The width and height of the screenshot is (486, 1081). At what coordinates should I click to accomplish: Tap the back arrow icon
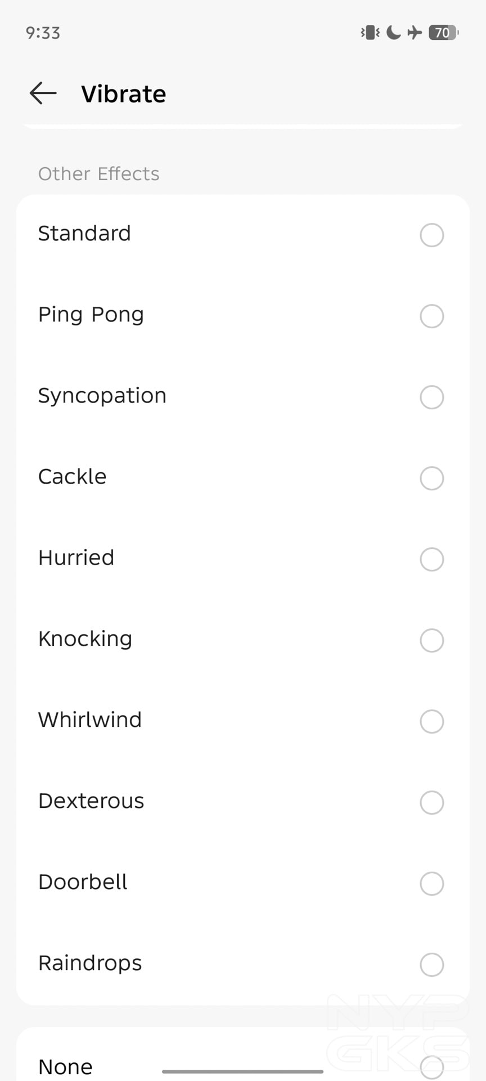click(x=43, y=93)
